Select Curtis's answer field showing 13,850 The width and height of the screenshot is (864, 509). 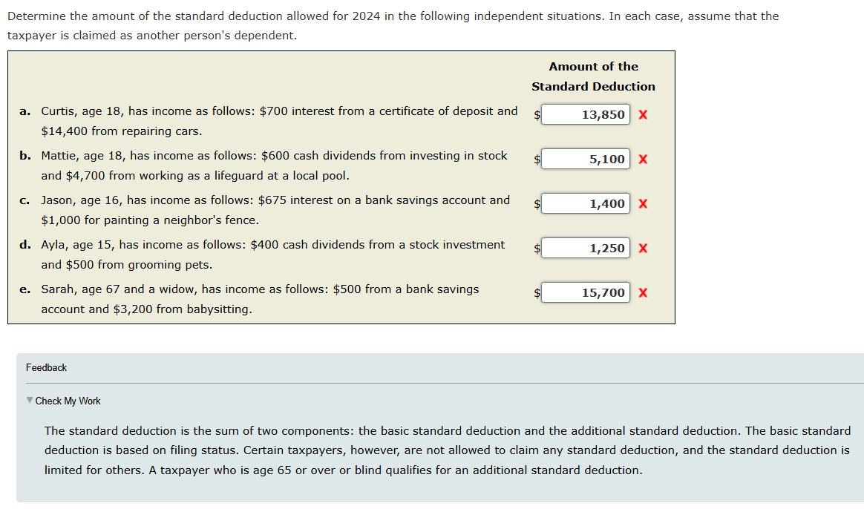coord(586,114)
